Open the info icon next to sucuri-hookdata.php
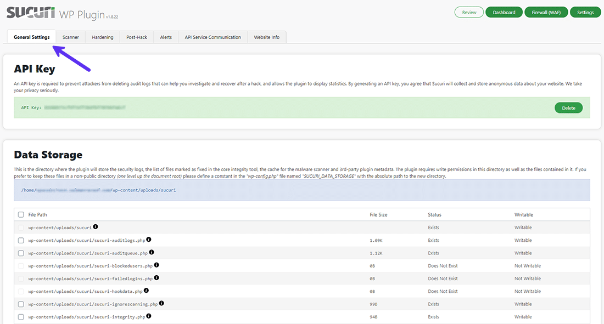Image resolution: width=604 pixels, height=324 pixels. coord(147,291)
